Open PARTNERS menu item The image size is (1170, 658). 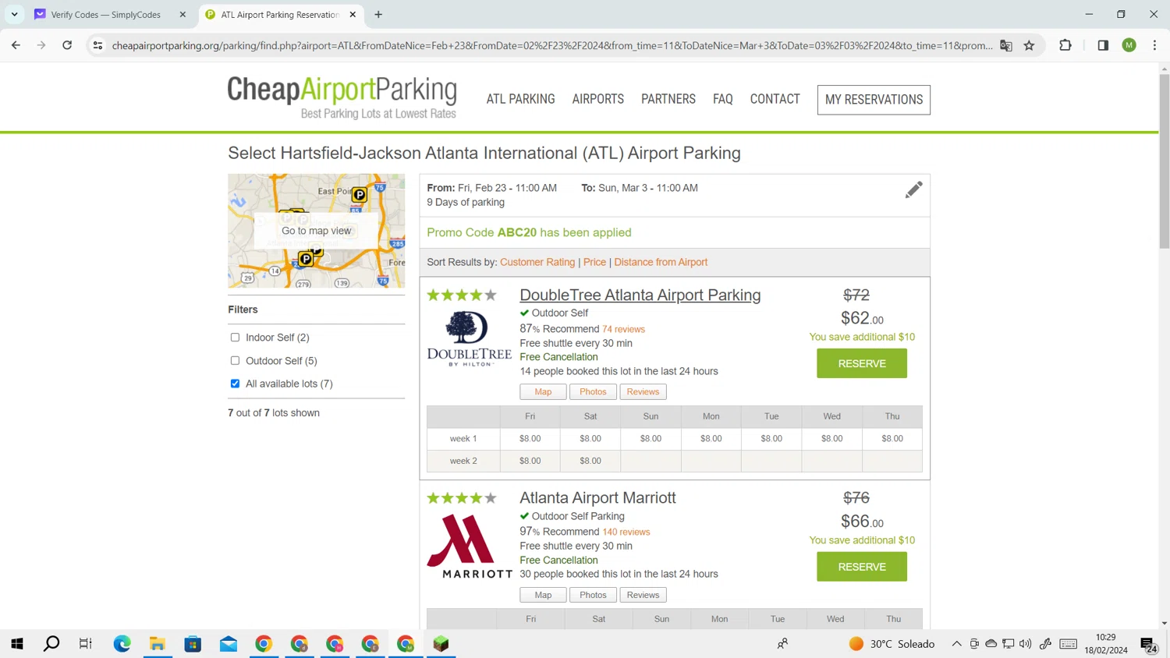[x=668, y=99]
